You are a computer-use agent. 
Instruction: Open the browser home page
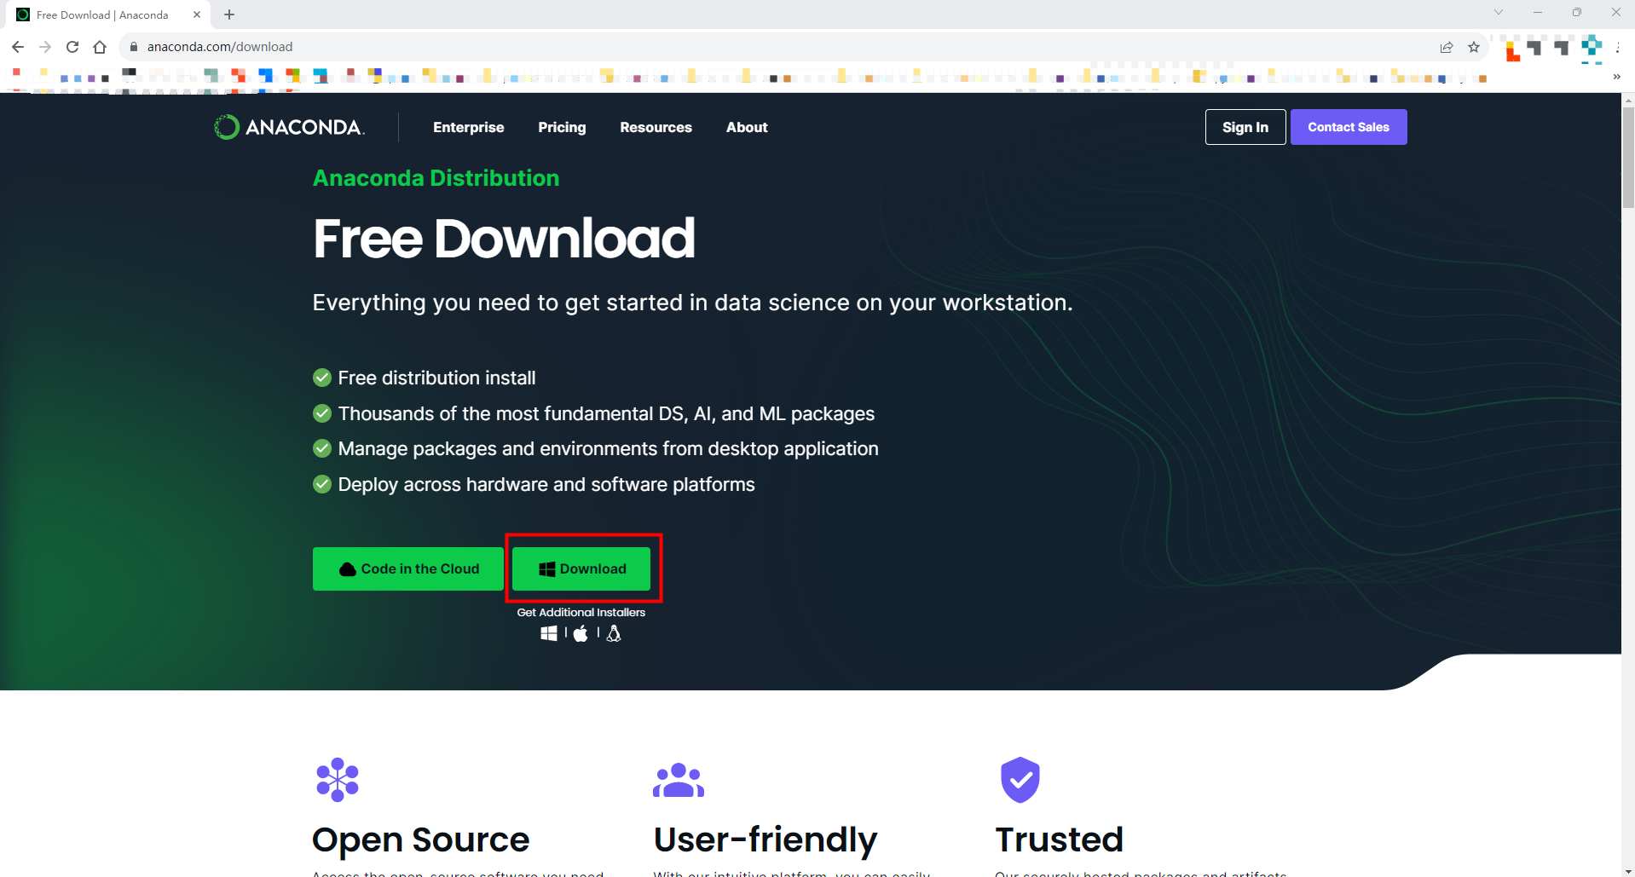100,47
